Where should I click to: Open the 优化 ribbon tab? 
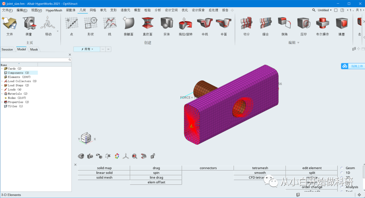point(185,10)
